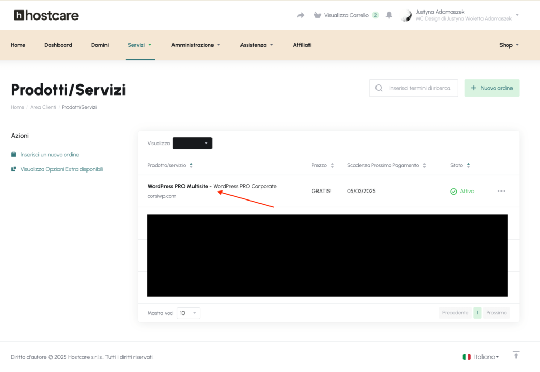This screenshot has width=540, height=372.
Task: Sort by Prezzo column arrows
Action: [332, 165]
